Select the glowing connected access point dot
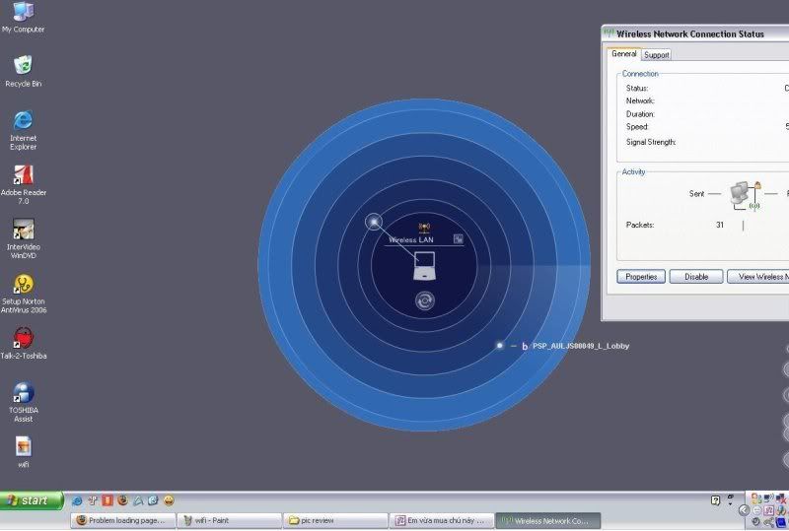This screenshot has height=531, width=789. 373,222
